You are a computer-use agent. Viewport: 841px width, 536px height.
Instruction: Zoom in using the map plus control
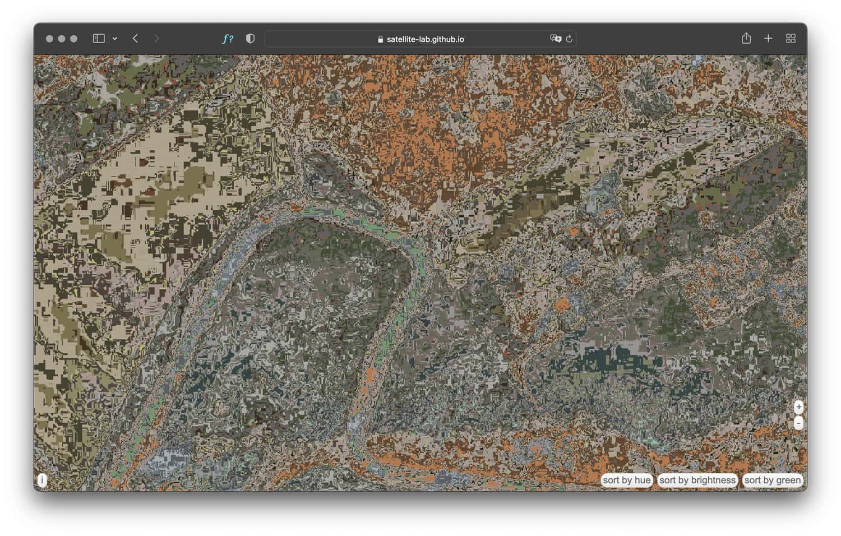pyautogui.click(x=798, y=407)
